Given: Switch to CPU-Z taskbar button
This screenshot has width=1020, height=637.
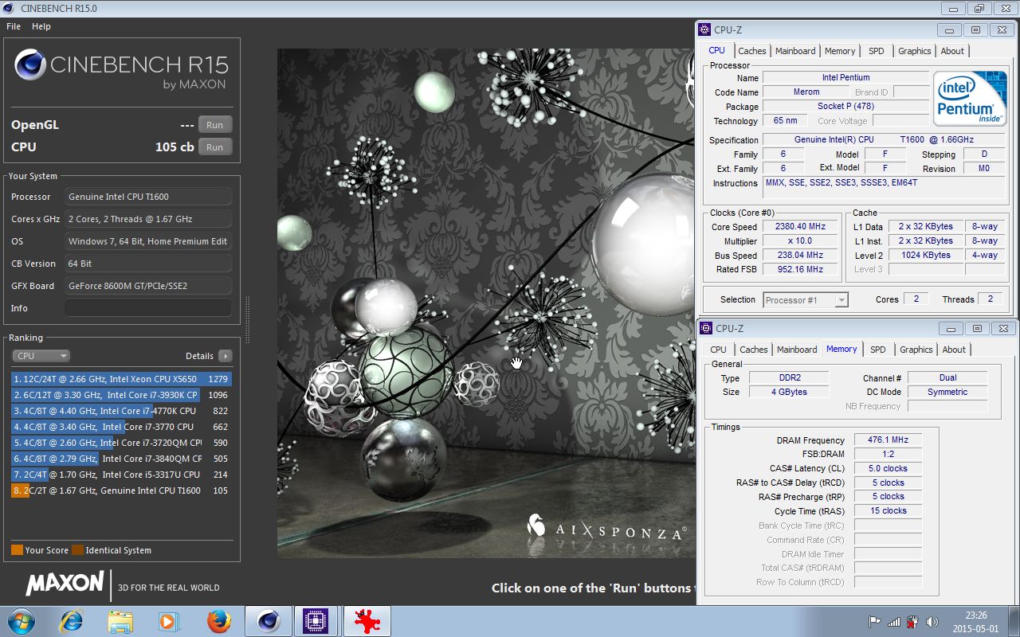Looking at the screenshot, I should coord(318,620).
